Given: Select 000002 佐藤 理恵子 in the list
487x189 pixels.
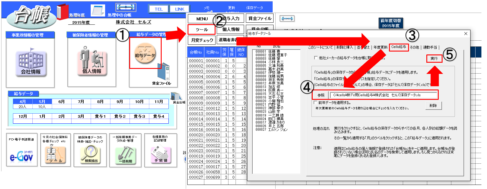Looking at the screenshot, I should point(271,55).
